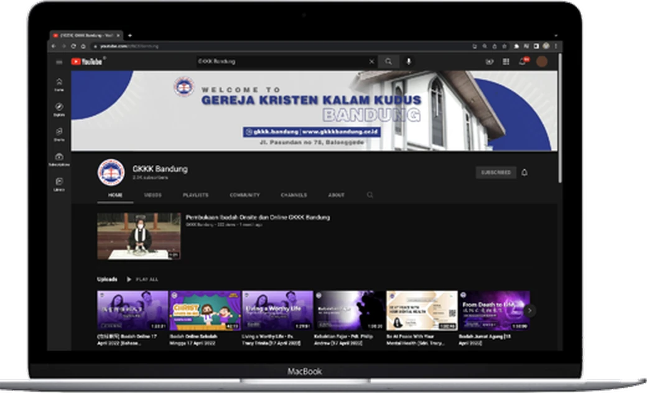The height and width of the screenshot is (393, 647).
Task: Click the youtube.com address bar
Action: (281, 46)
